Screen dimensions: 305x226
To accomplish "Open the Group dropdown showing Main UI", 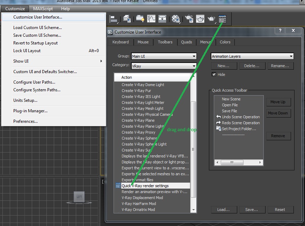I will click(x=164, y=56).
